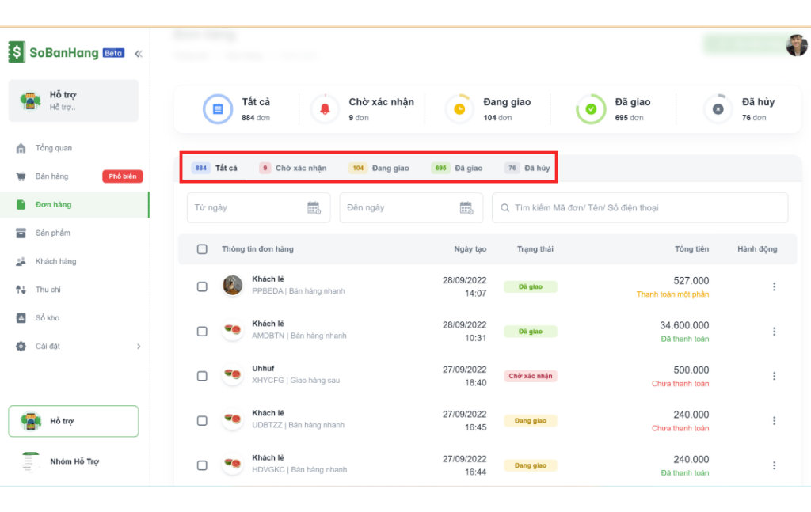Viewport: 811px width, 512px height.
Task: Click the bell icon on Chờ xác nhận card
Action: pos(324,109)
